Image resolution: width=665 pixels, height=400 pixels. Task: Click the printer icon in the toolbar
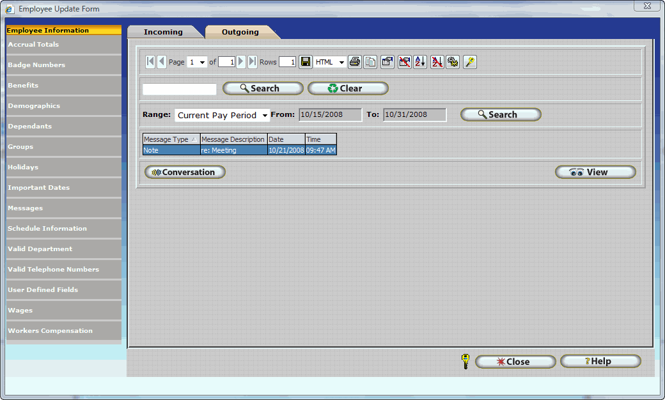[x=355, y=62]
